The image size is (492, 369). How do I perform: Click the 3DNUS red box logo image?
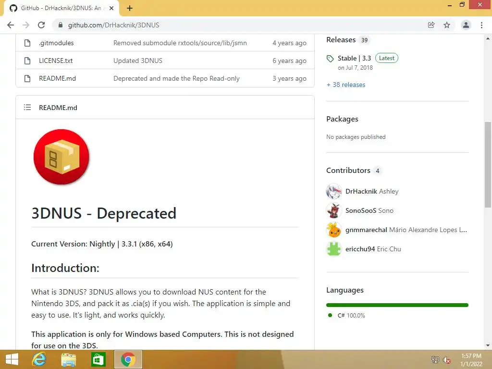tap(61, 157)
